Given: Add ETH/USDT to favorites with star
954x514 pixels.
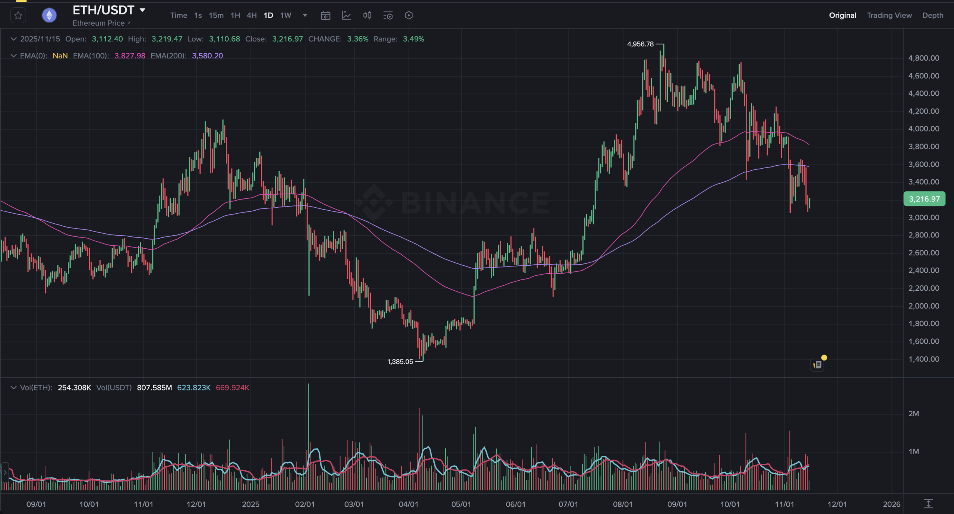Looking at the screenshot, I should click(18, 16).
